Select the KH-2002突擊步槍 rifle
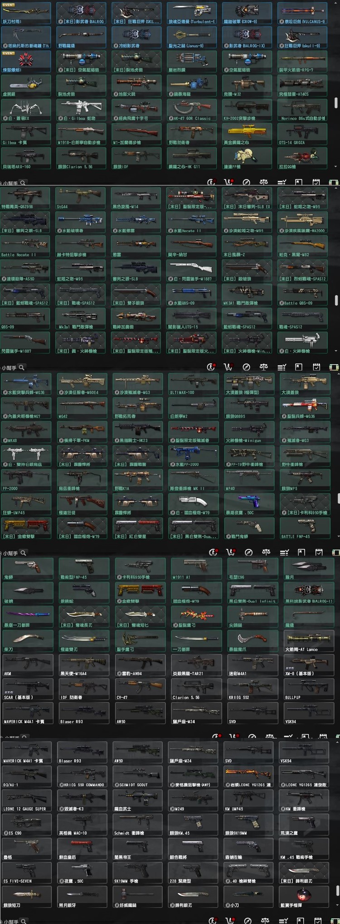This screenshot has height=924, width=340. [247, 110]
